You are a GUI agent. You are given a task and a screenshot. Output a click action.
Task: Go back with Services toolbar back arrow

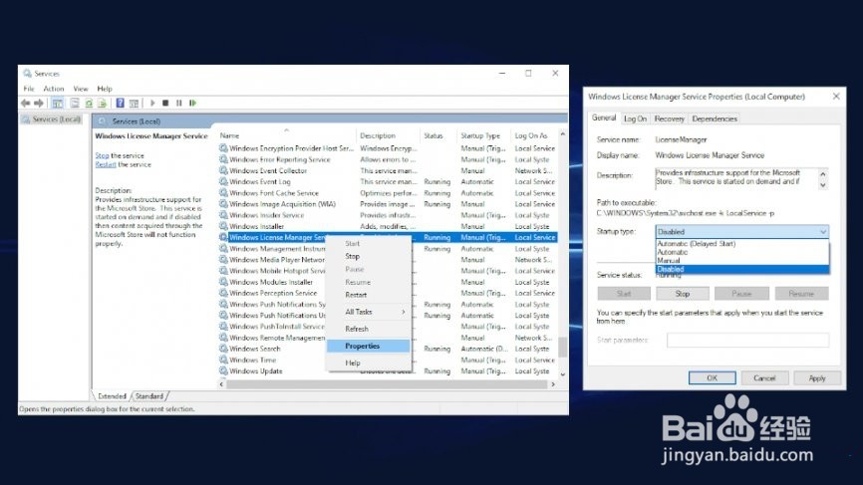(x=25, y=103)
